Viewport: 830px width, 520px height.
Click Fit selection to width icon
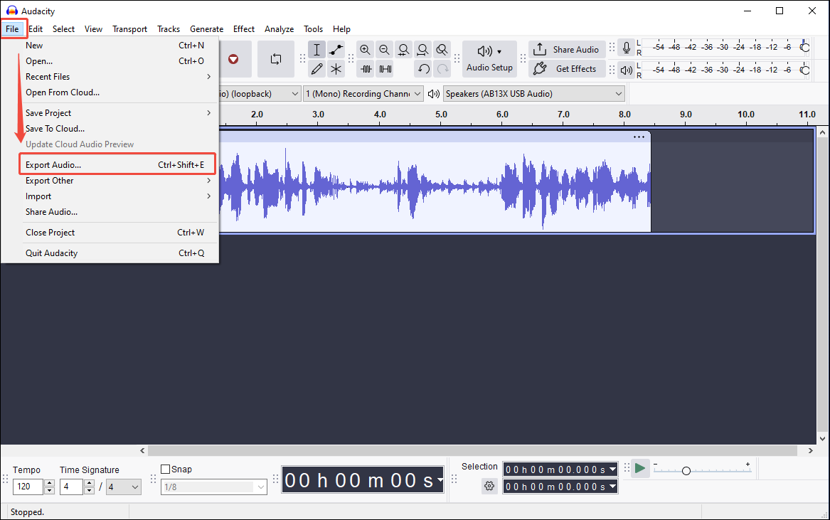pyautogui.click(x=403, y=50)
